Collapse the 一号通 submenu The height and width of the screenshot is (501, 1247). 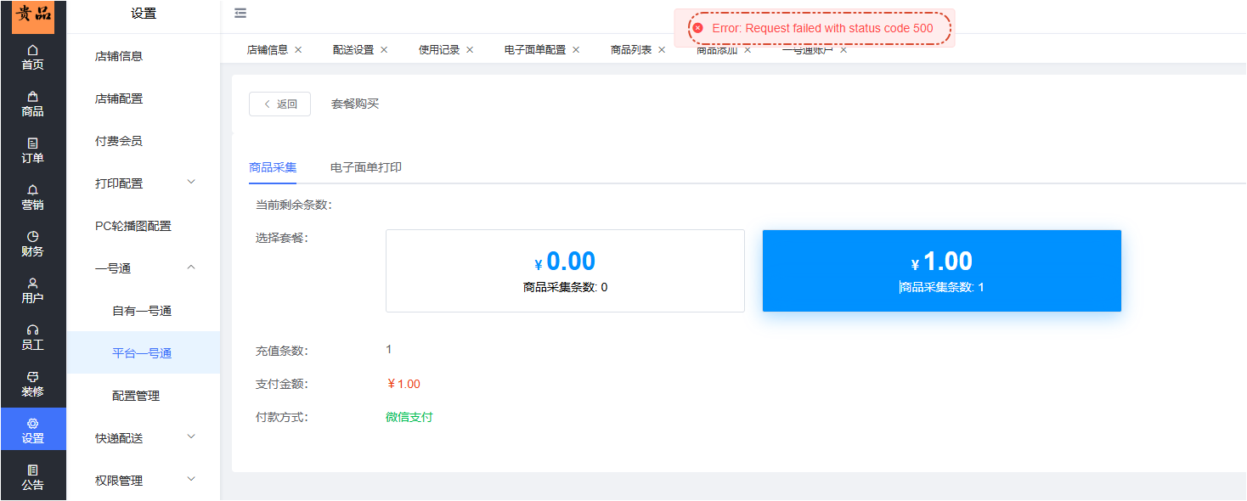191,267
